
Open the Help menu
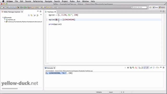pos(93,1)
